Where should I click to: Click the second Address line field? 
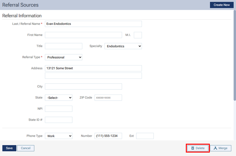coord(93,76)
